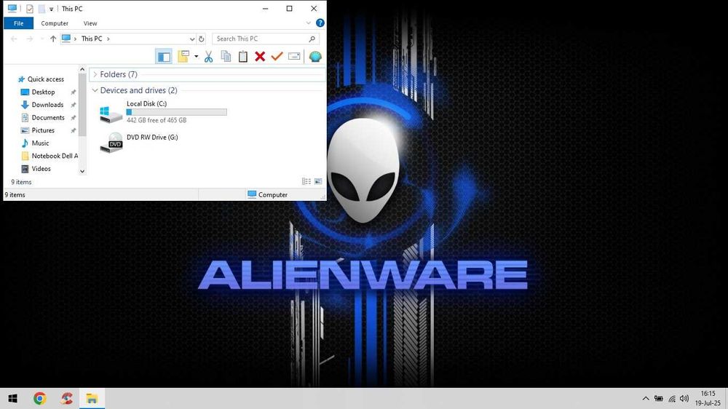Toggle the navigation pane toolbar button
This screenshot has height=409, width=728.
click(x=163, y=57)
